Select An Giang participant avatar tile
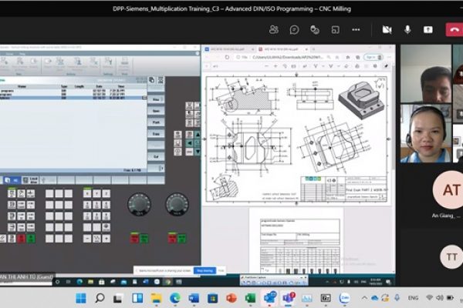 (447, 191)
